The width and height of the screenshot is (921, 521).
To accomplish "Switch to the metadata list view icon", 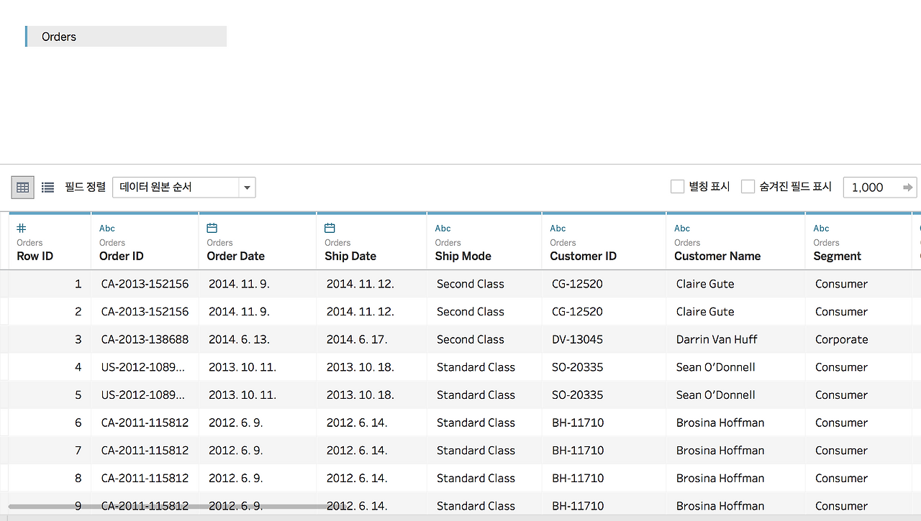I will click(47, 188).
